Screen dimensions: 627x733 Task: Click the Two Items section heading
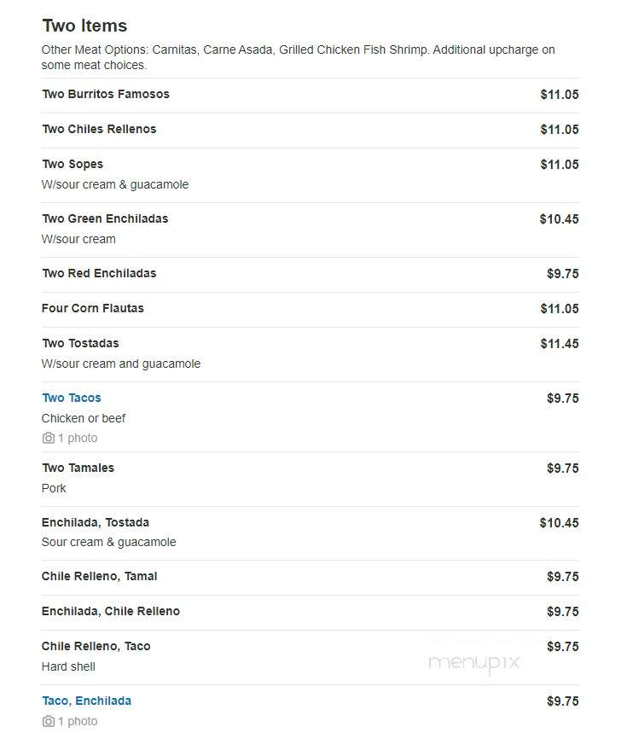click(84, 26)
